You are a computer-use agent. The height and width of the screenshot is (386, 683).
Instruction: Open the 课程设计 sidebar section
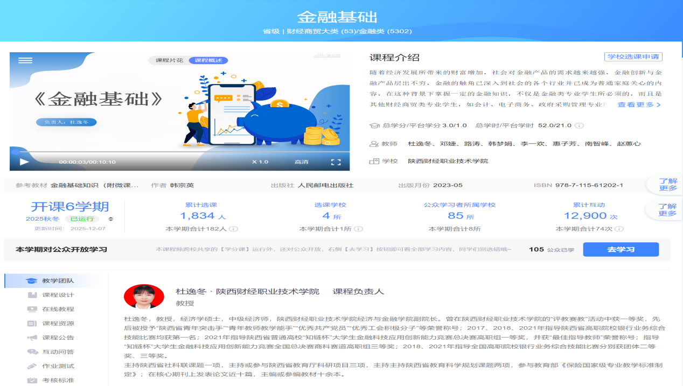(x=58, y=295)
